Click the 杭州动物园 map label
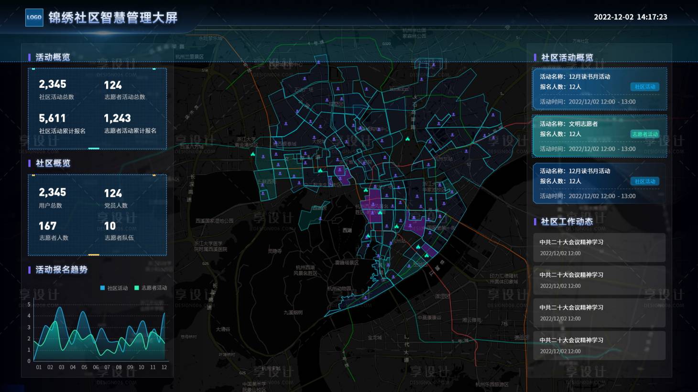698x392 pixels. point(339,289)
